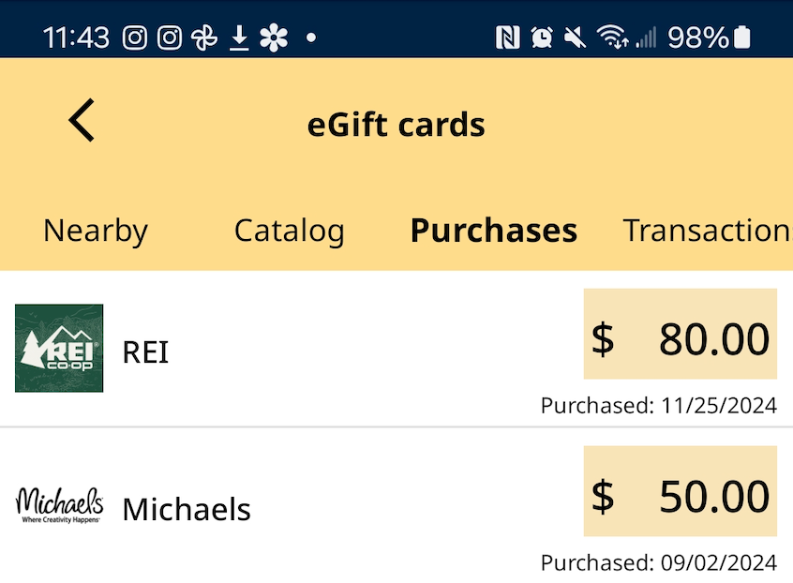
Task: Tap the pinwheel notification icon
Action: click(203, 37)
